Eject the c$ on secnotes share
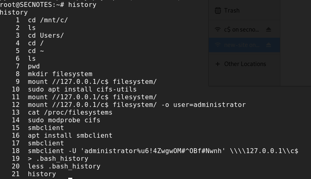 (x=268, y=30)
